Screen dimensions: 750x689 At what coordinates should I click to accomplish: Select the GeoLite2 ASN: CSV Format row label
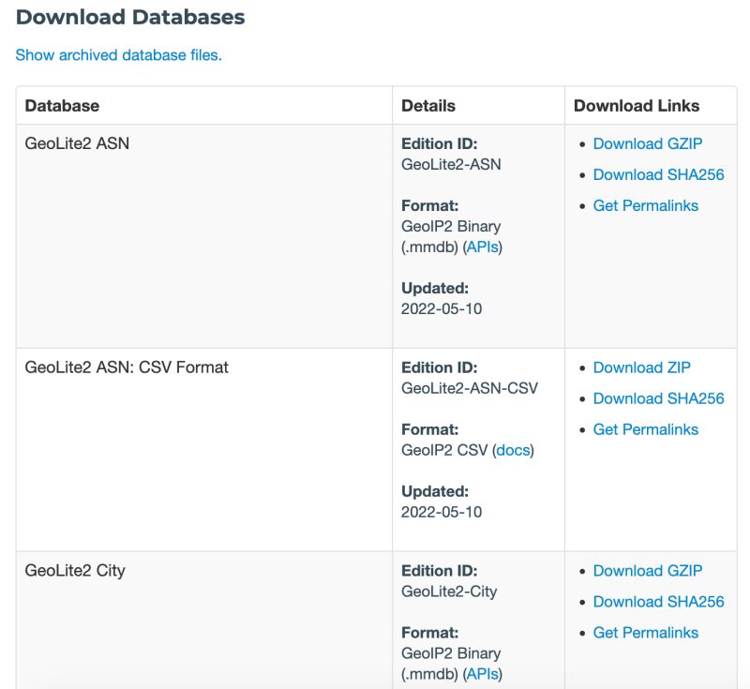pyautogui.click(x=125, y=367)
